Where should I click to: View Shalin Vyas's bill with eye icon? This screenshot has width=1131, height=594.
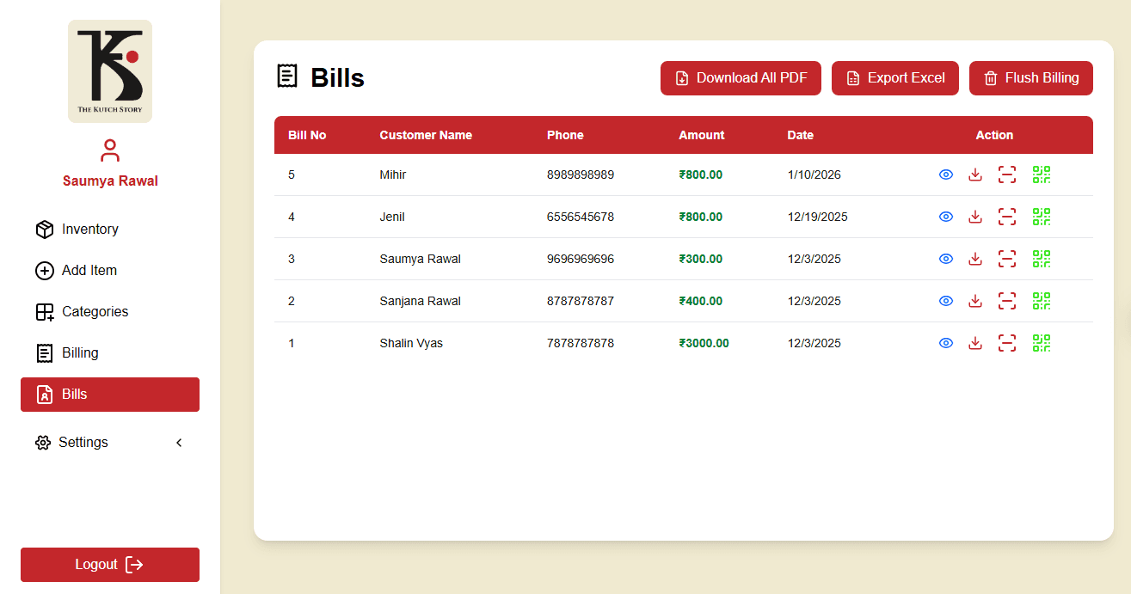946,343
